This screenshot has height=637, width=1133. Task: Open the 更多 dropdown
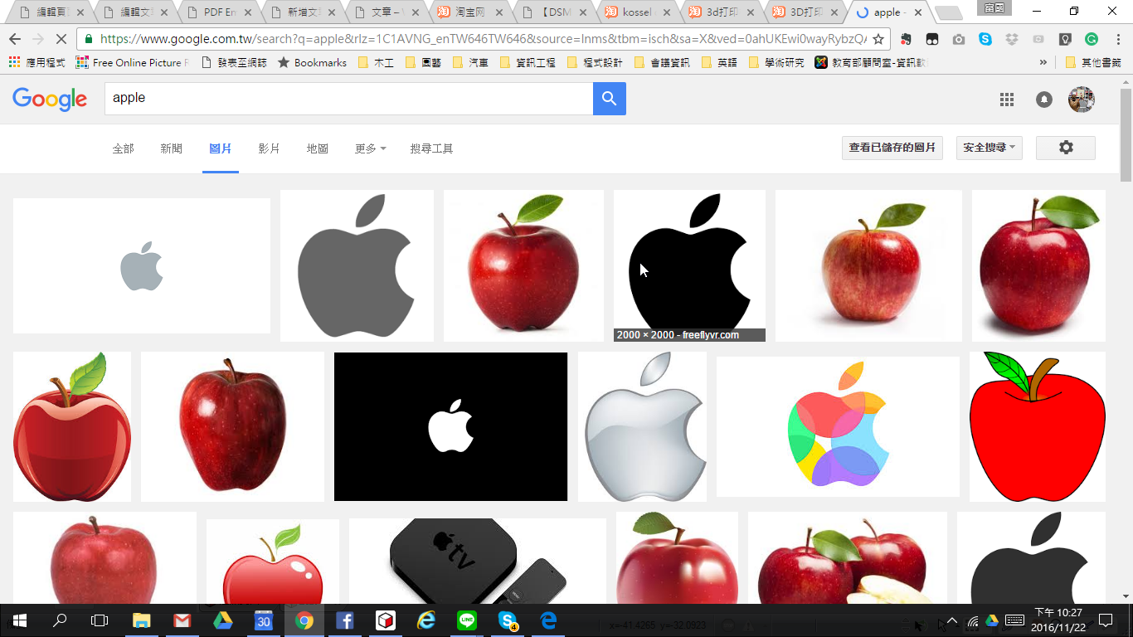370,148
